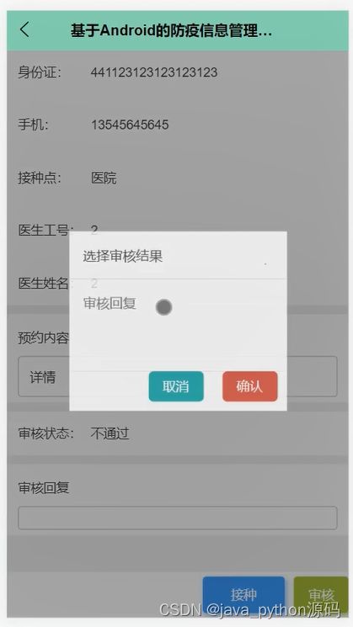Click the page title 基于Android的防疫信息管理

coord(171,30)
